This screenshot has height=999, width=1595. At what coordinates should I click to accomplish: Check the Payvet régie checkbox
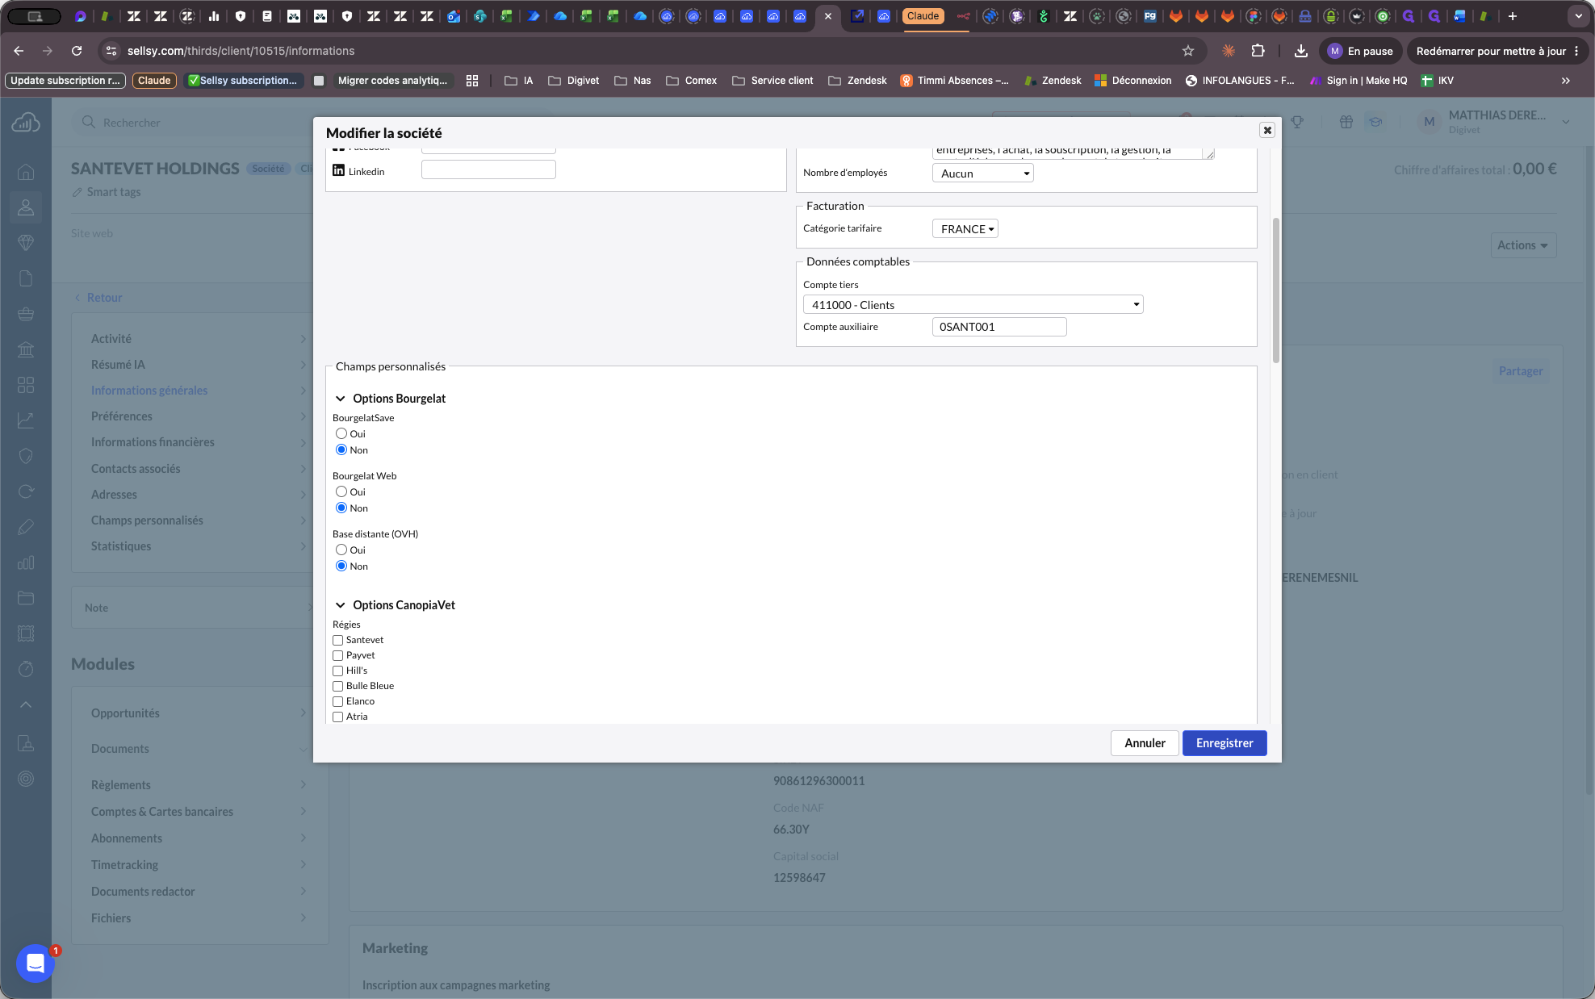(x=338, y=655)
